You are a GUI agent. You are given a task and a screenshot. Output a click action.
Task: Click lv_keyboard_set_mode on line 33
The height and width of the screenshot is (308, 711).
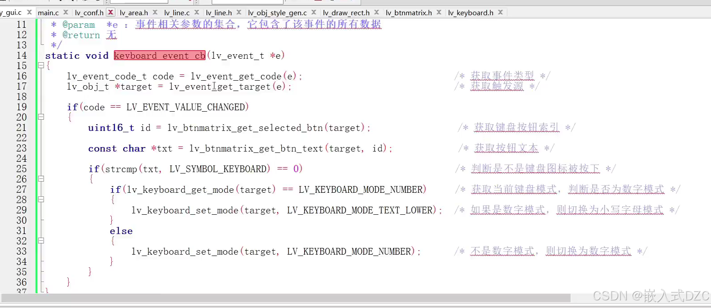tap(185, 252)
